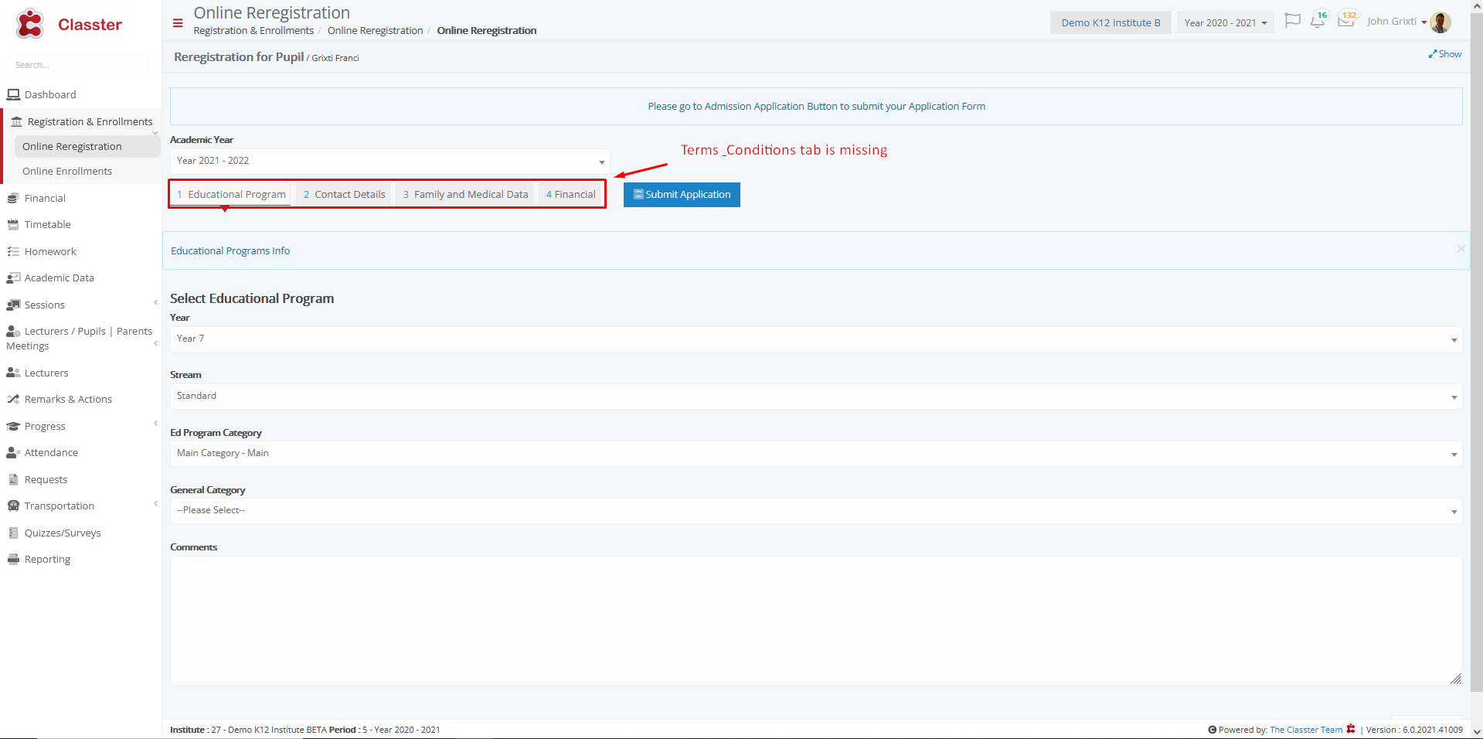Click Registration & Enrollments breadcrumb link
This screenshot has height=739, width=1483.
pos(253,31)
